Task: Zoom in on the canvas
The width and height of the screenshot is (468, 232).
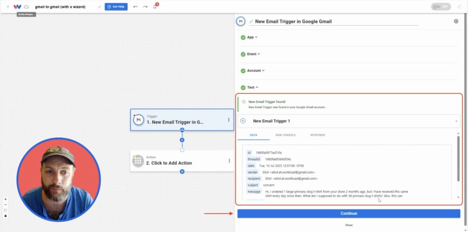Action: pyautogui.click(x=5, y=199)
